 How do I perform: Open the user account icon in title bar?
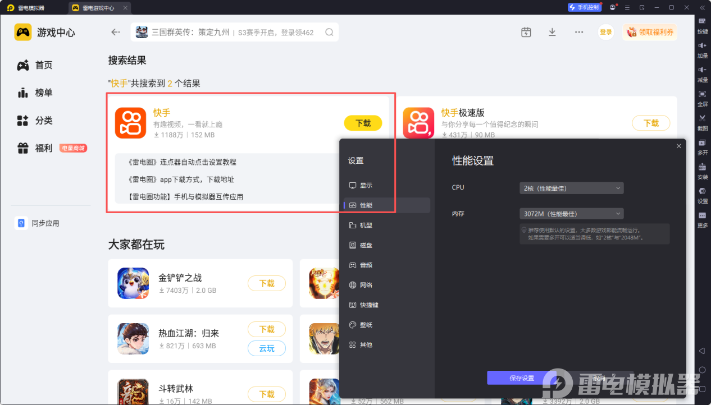(612, 7)
